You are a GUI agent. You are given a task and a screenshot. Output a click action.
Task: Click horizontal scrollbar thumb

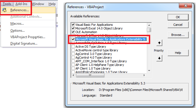point(90,75)
